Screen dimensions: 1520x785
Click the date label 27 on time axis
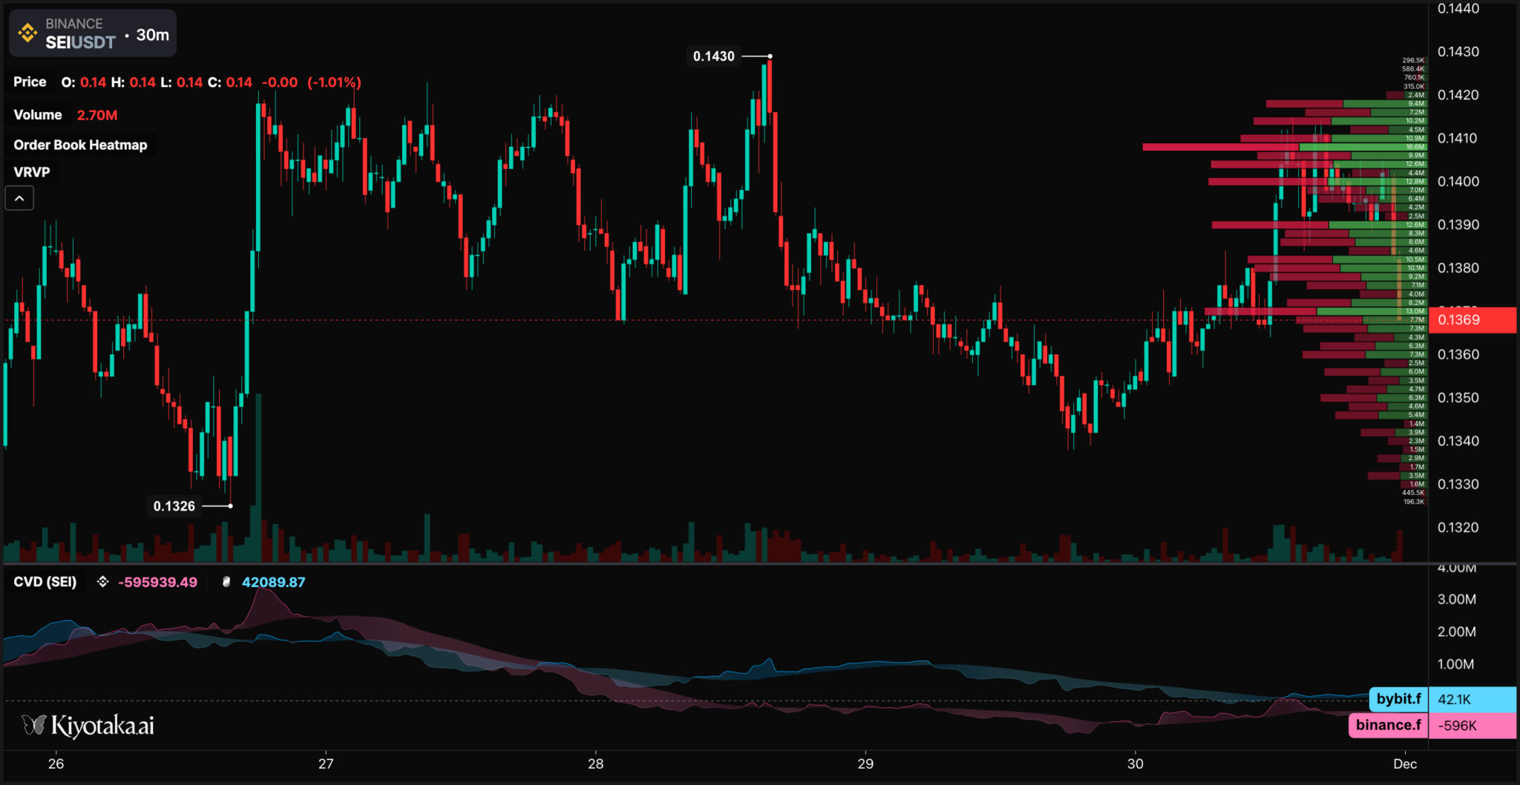tap(326, 763)
